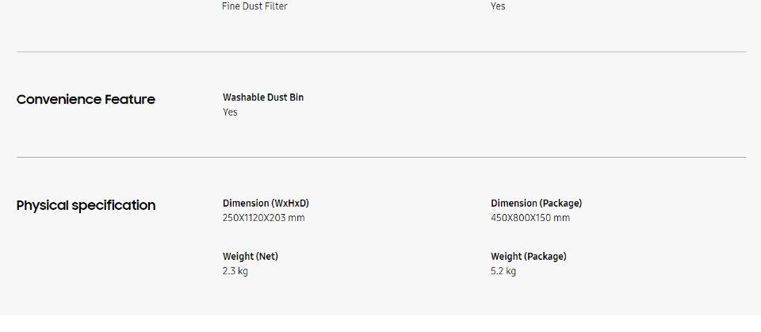The image size is (761, 332).
Task: Select the Washable Dust Bin label
Action: click(263, 97)
